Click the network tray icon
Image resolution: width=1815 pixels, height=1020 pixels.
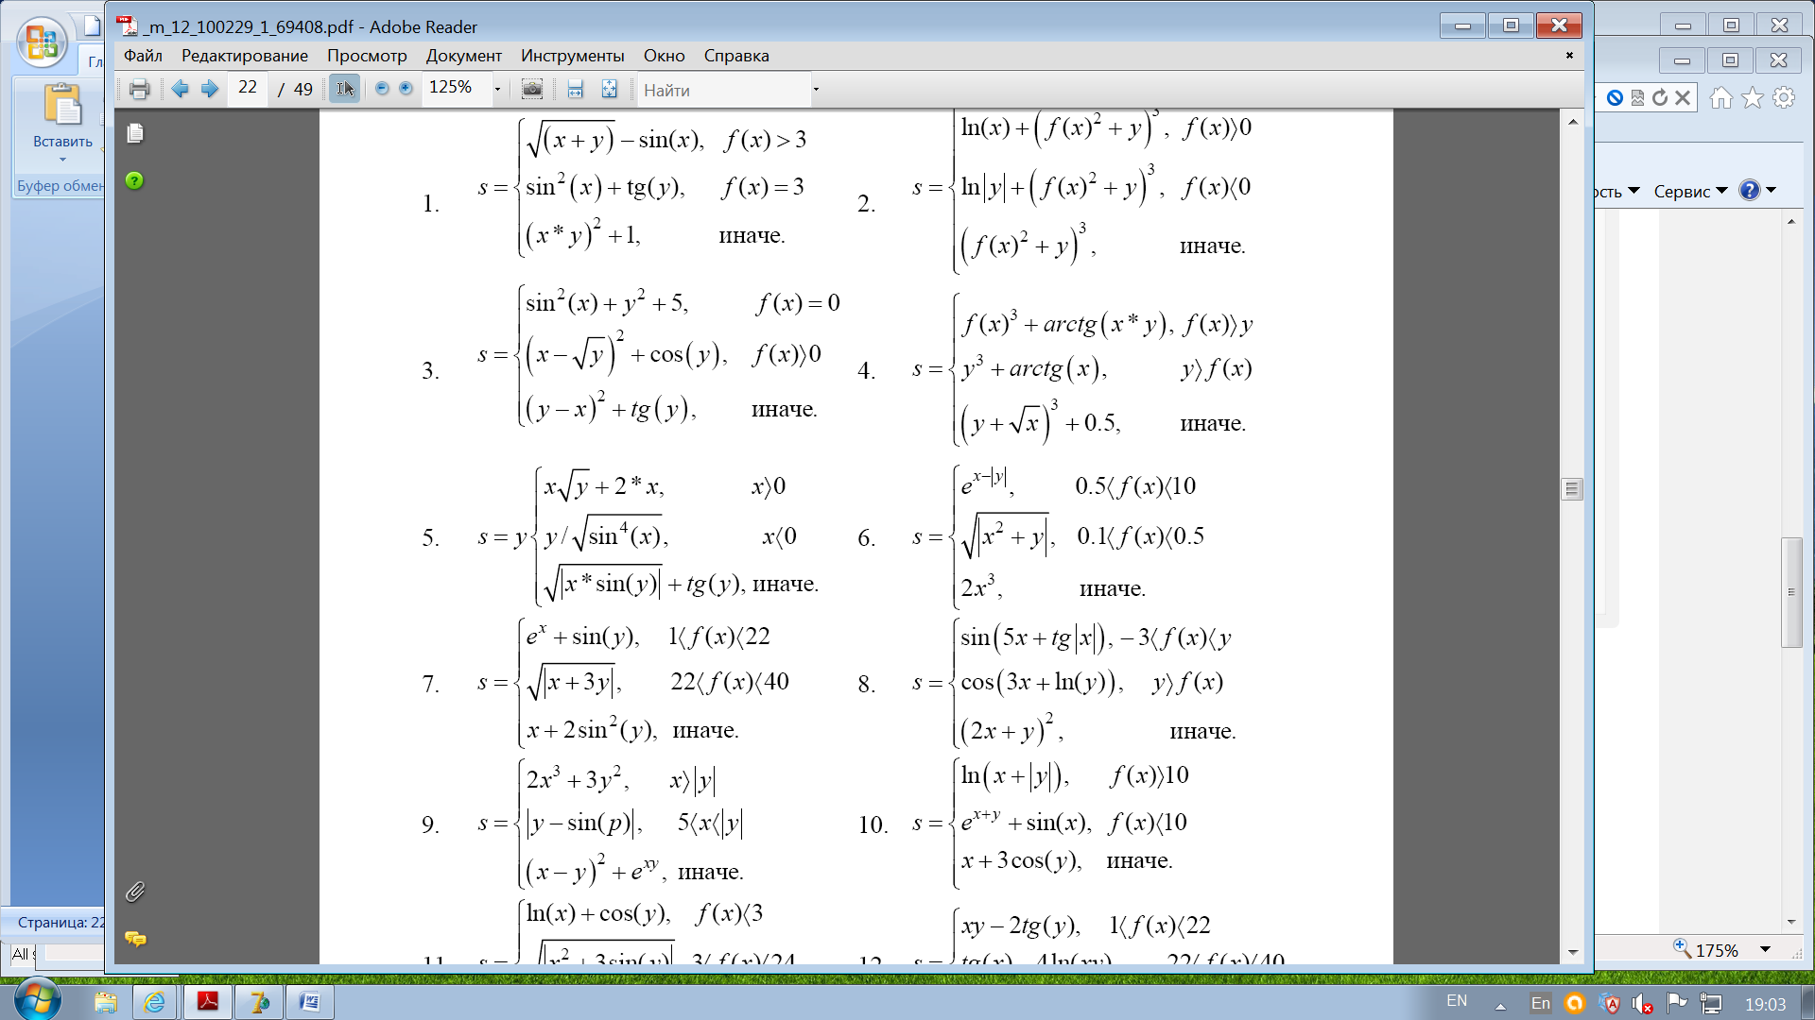pyautogui.click(x=1711, y=1004)
